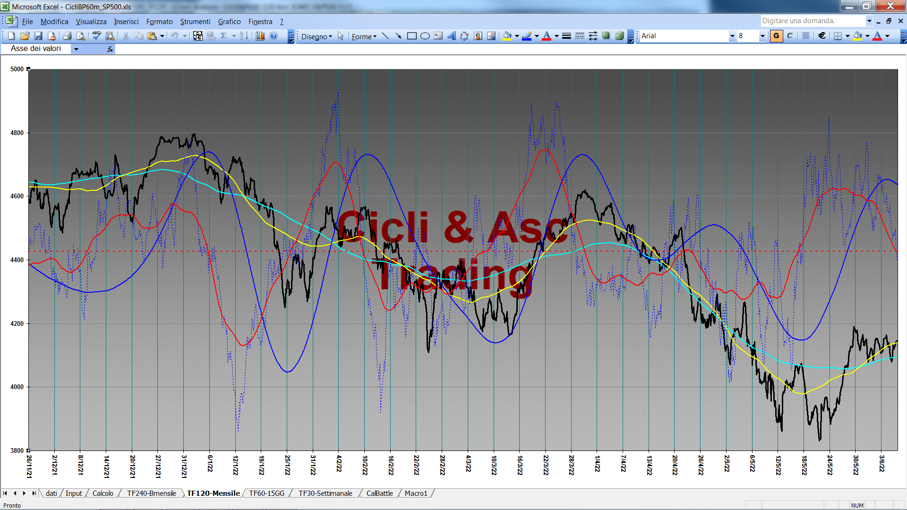Switch to the CalBattle sheet tab
The image size is (907, 510).
click(380, 493)
